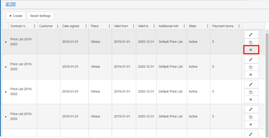Click the copy icon in first row
This screenshot has width=269, height=138.
pyautogui.click(x=251, y=42)
